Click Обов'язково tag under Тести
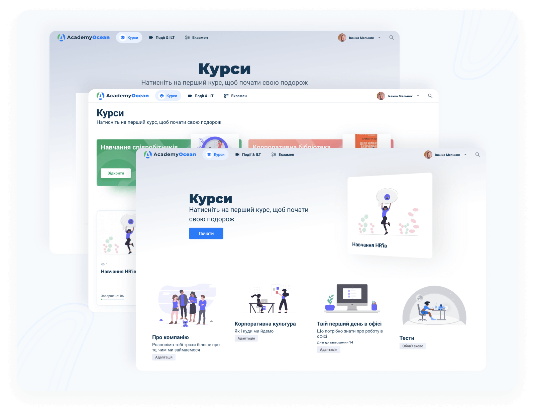Image resolution: width=535 pixels, height=415 pixels. 413,346
